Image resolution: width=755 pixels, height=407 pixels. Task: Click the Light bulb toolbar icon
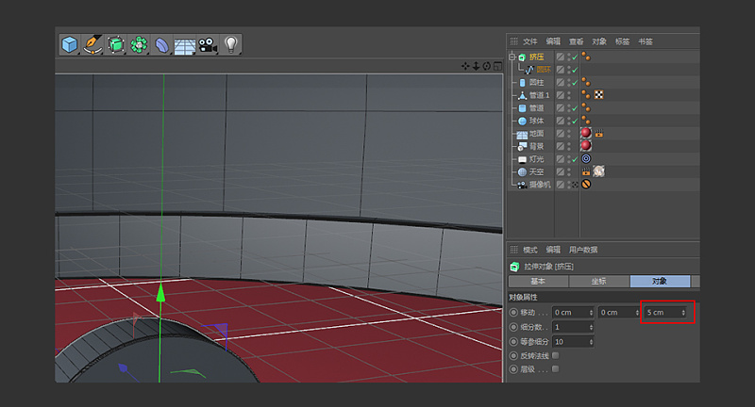(230, 44)
